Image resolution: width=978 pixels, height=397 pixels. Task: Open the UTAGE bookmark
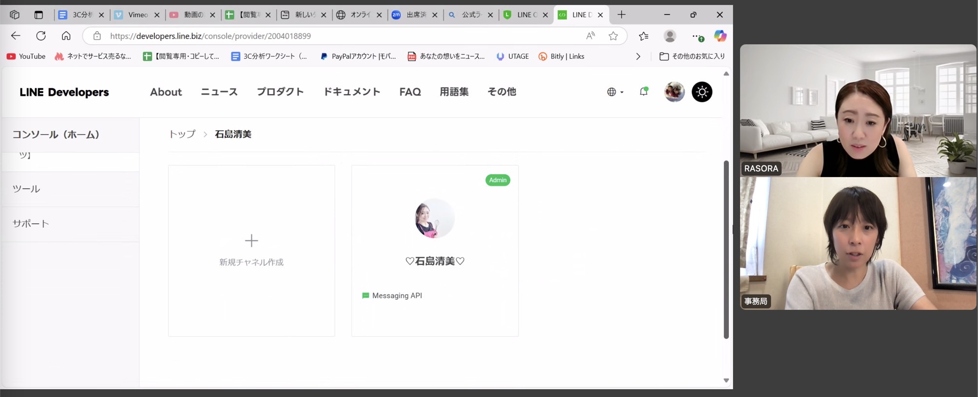512,56
